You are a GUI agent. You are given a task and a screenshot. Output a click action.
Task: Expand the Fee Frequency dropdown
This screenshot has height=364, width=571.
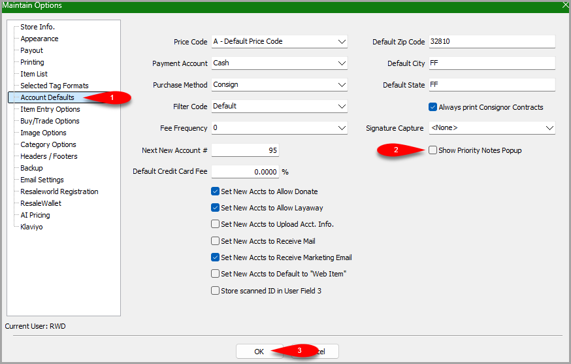[342, 128]
